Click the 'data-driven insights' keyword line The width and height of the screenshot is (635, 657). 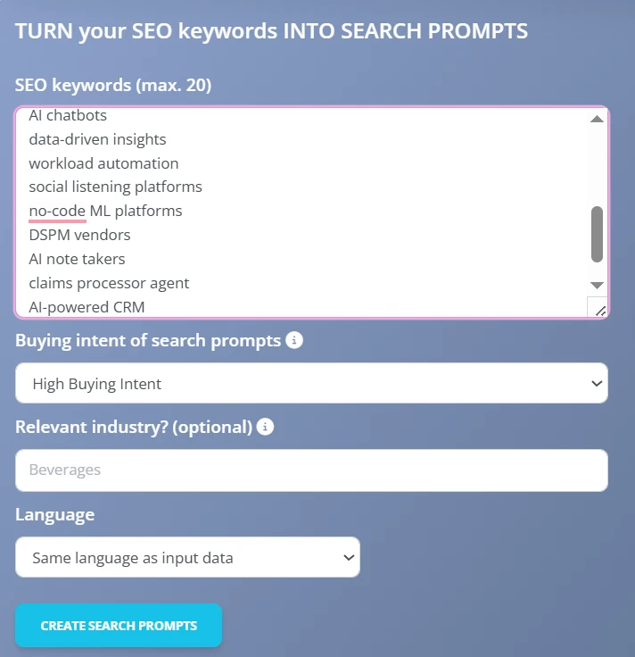[97, 139]
